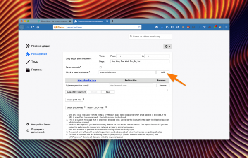This screenshot has height=158, width=248.
Task: Go back with the browser back arrow
Action: [22, 27]
